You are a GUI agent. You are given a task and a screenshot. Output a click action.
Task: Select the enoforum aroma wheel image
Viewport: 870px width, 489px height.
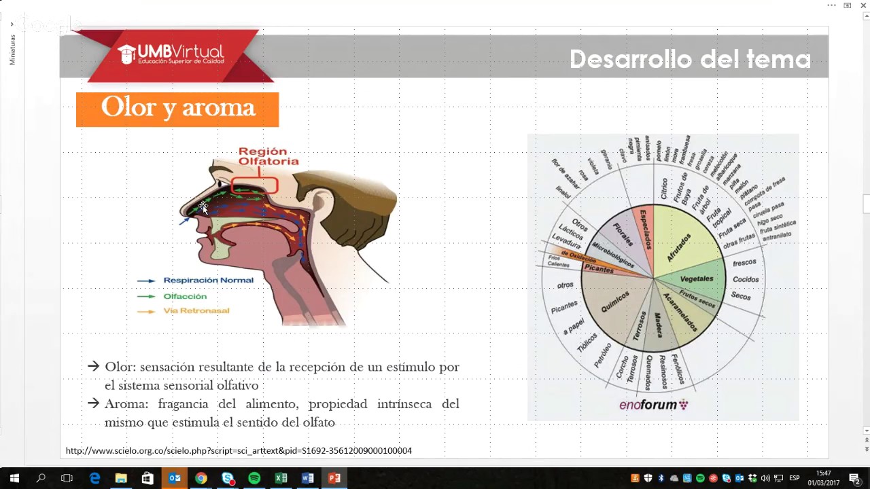pyautogui.click(x=663, y=277)
